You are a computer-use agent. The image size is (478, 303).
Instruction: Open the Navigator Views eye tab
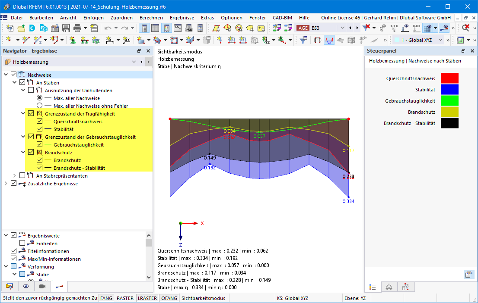coord(26,286)
